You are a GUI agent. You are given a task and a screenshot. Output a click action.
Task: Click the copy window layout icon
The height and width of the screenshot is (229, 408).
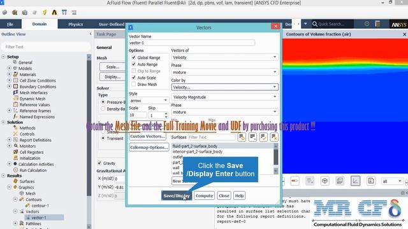(340, 181)
